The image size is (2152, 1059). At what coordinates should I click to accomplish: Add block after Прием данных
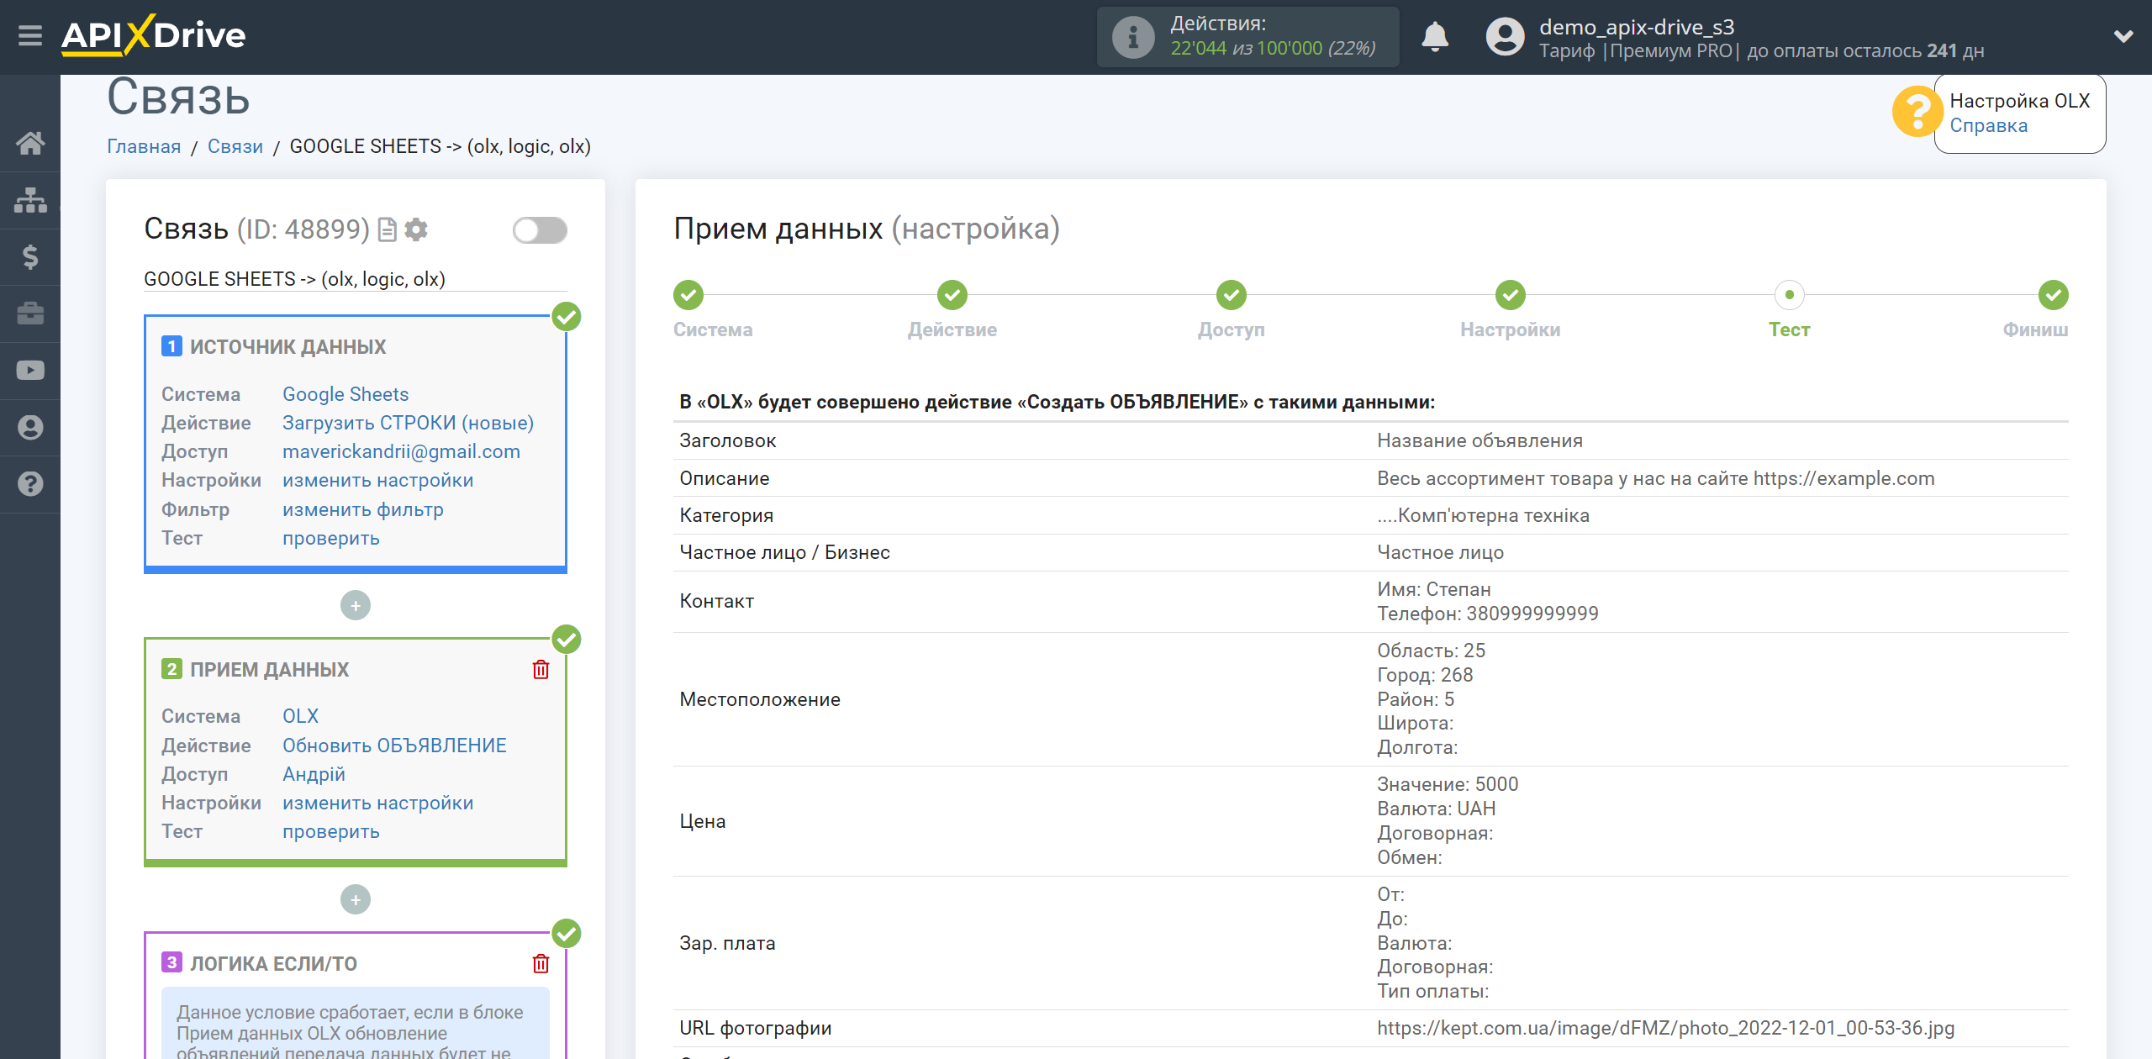(356, 899)
